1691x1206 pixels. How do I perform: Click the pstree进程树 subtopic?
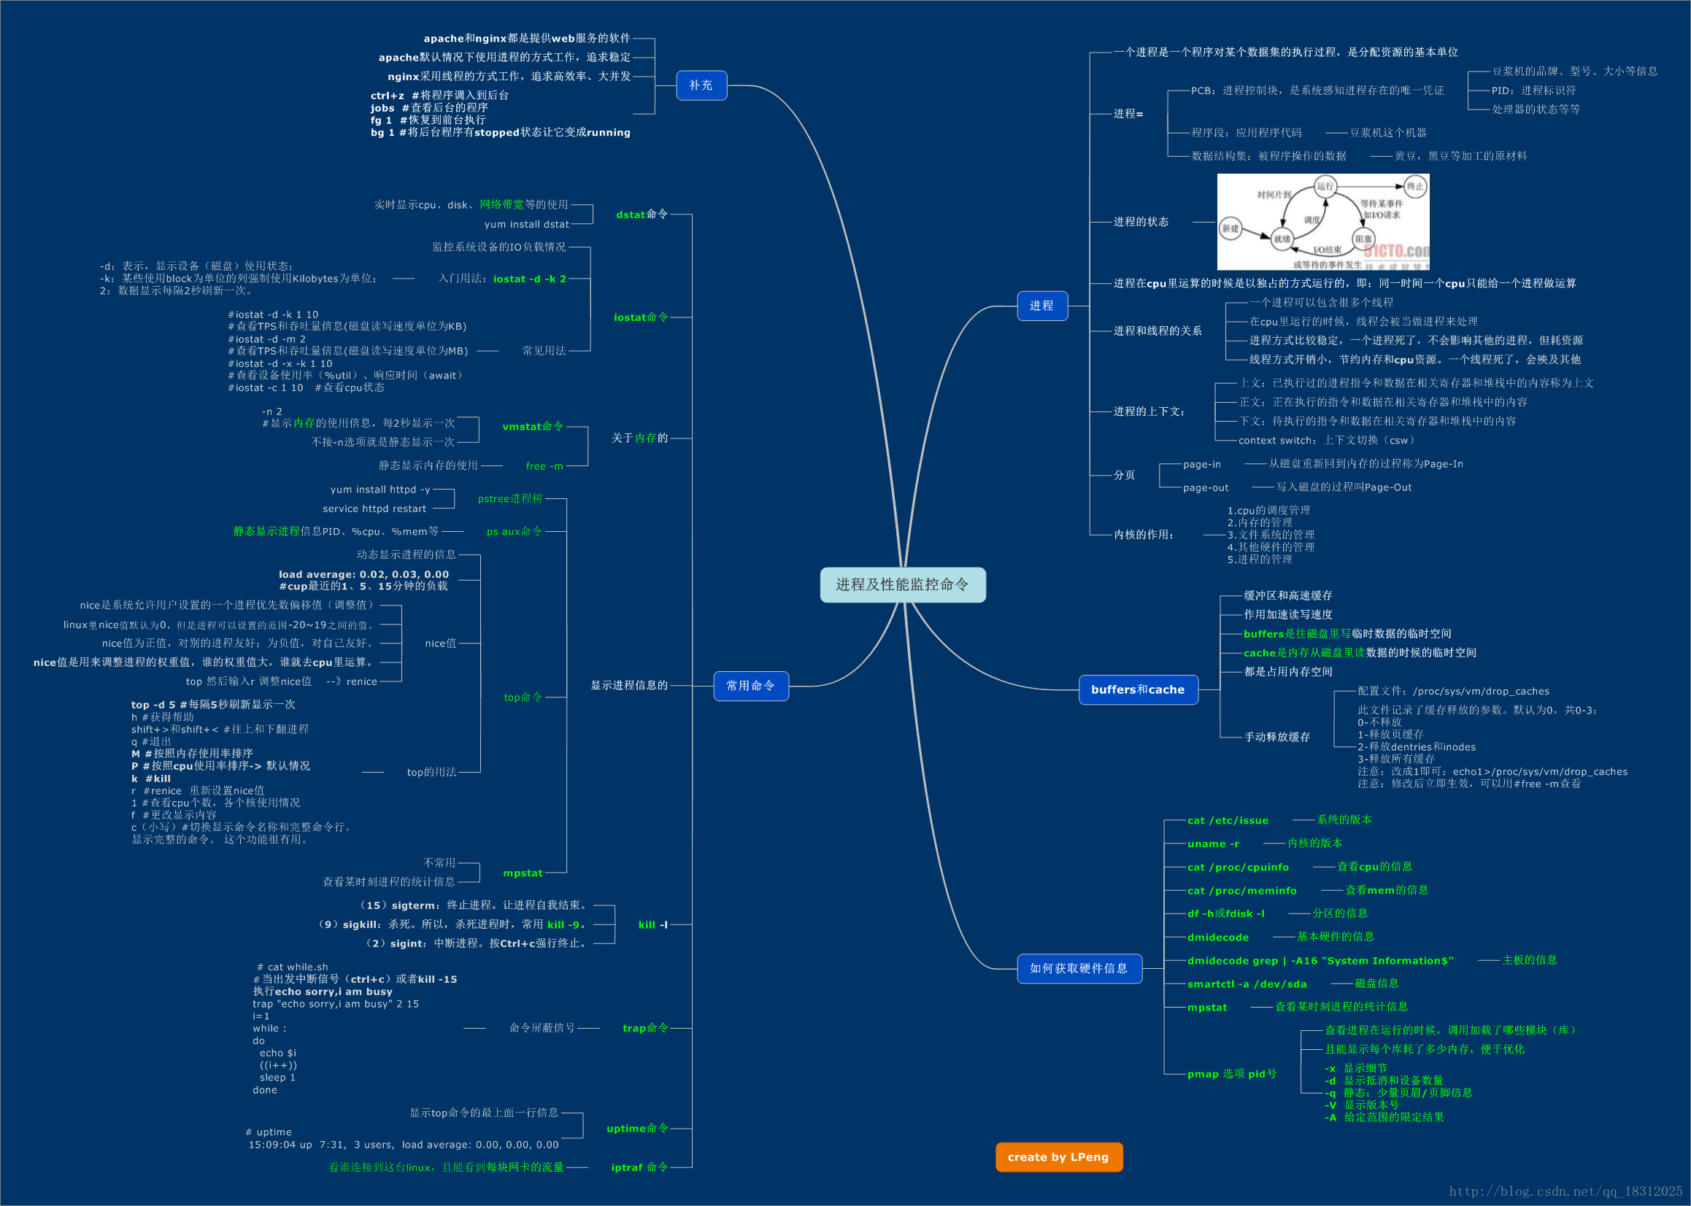pos(510,499)
